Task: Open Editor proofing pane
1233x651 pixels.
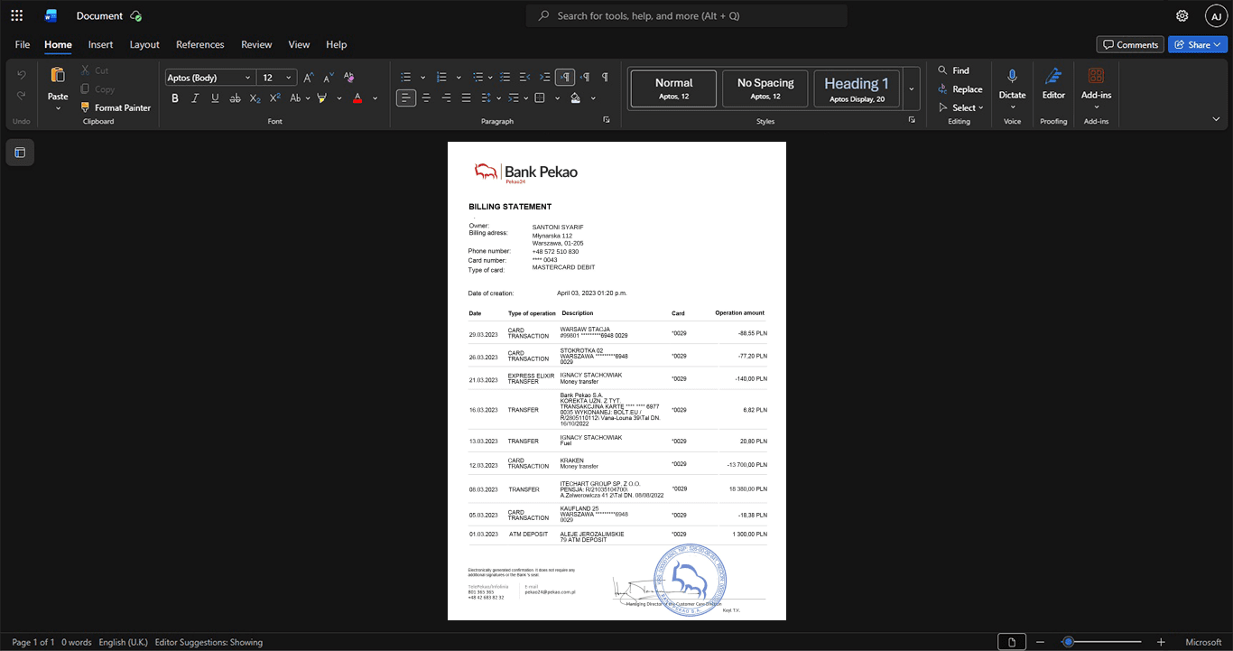Action: [1053, 83]
